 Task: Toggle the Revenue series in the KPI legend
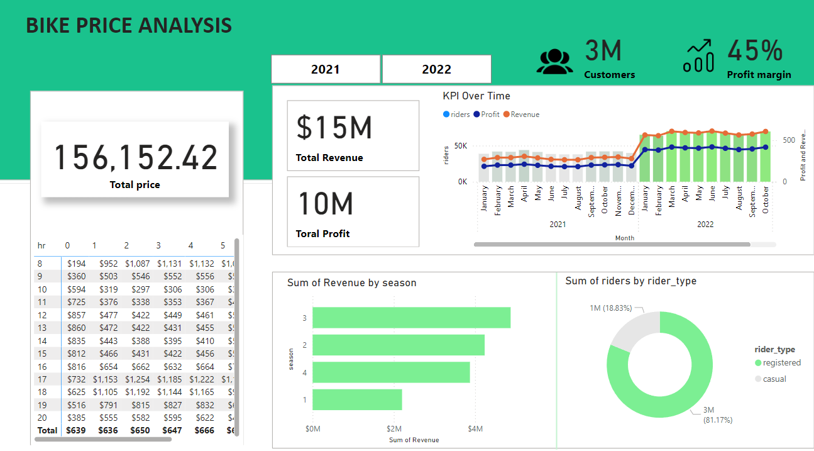point(520,114)
